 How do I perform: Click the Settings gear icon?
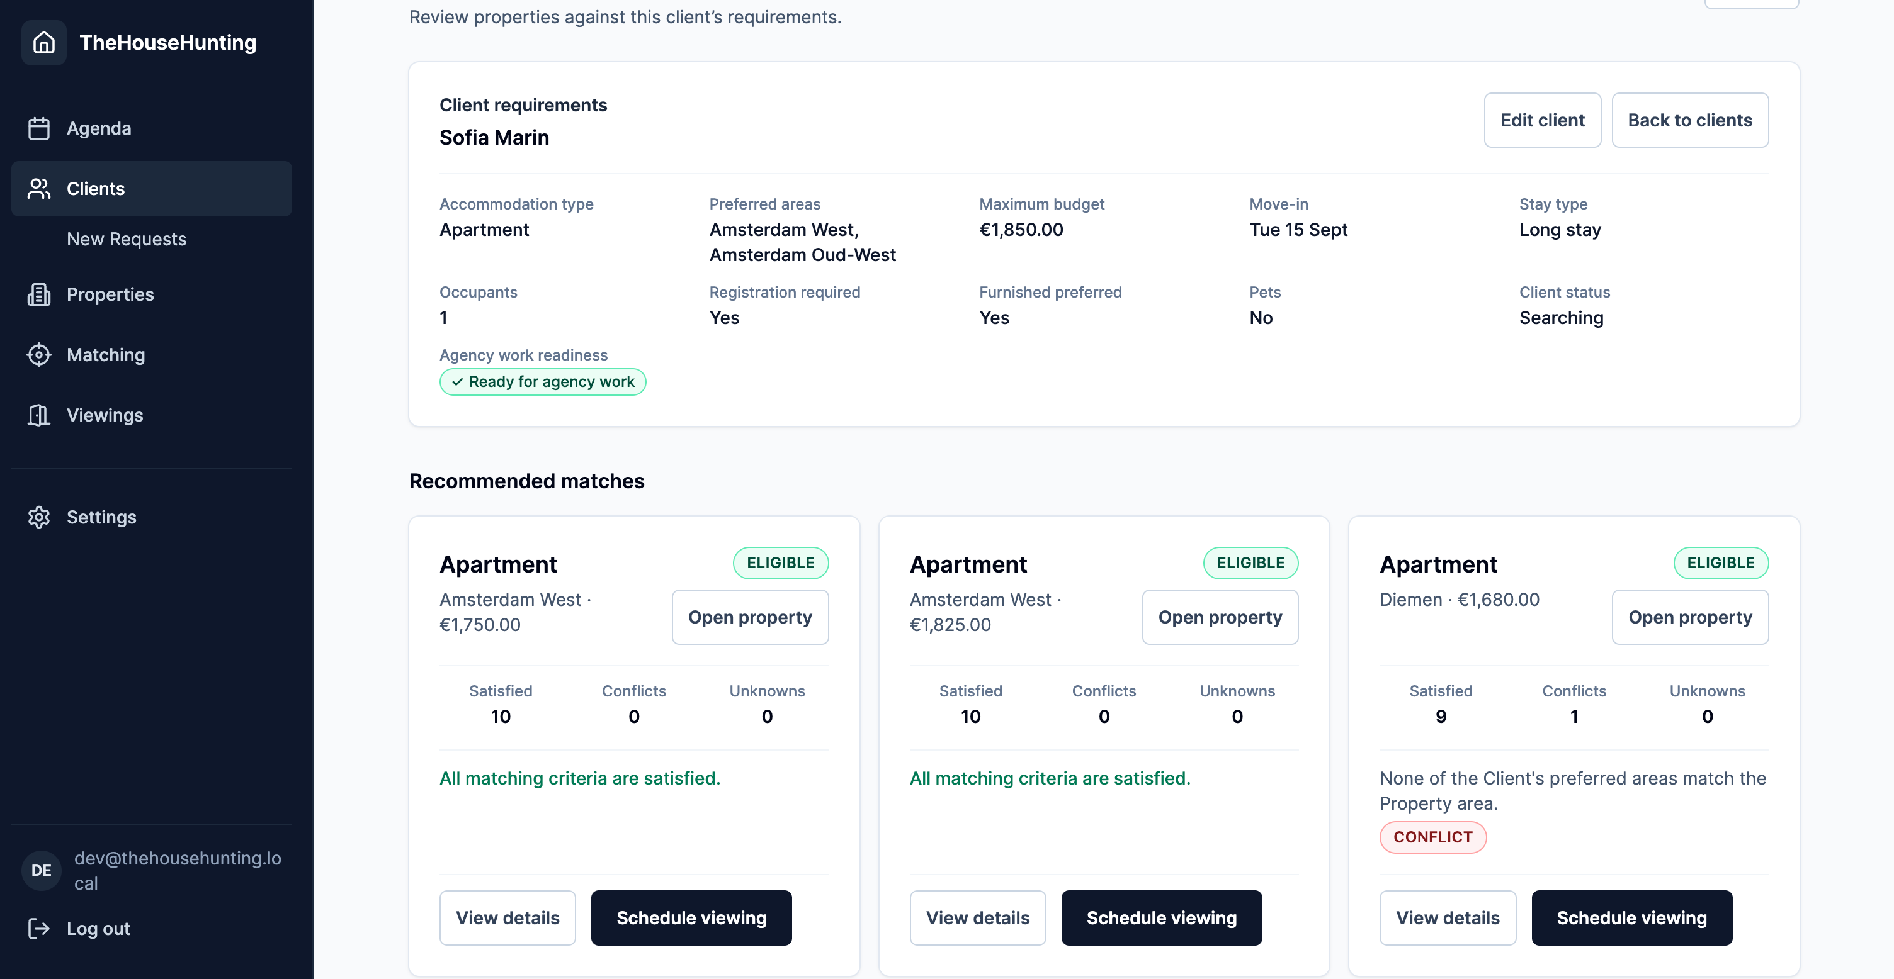click(39, 517)
